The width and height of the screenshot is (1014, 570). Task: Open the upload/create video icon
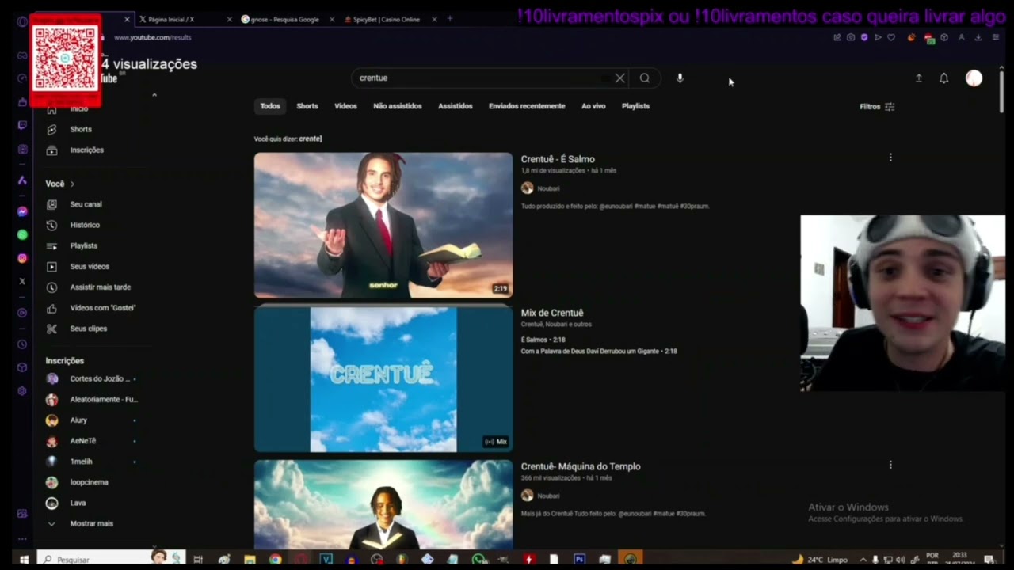tap(919, 78)
